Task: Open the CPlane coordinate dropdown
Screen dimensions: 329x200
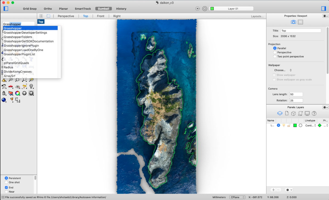Action: coord(237,197)
